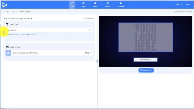Screen dimensions: 194x109
Task: Click the blue image placeholder thumbnail
Action: (8, 53)
